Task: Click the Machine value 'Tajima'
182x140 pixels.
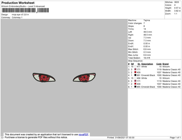Action: coord(147,20)
